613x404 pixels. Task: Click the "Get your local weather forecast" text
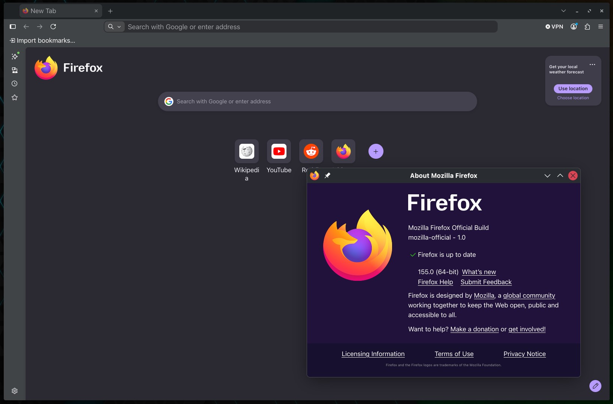pos(566,69)
